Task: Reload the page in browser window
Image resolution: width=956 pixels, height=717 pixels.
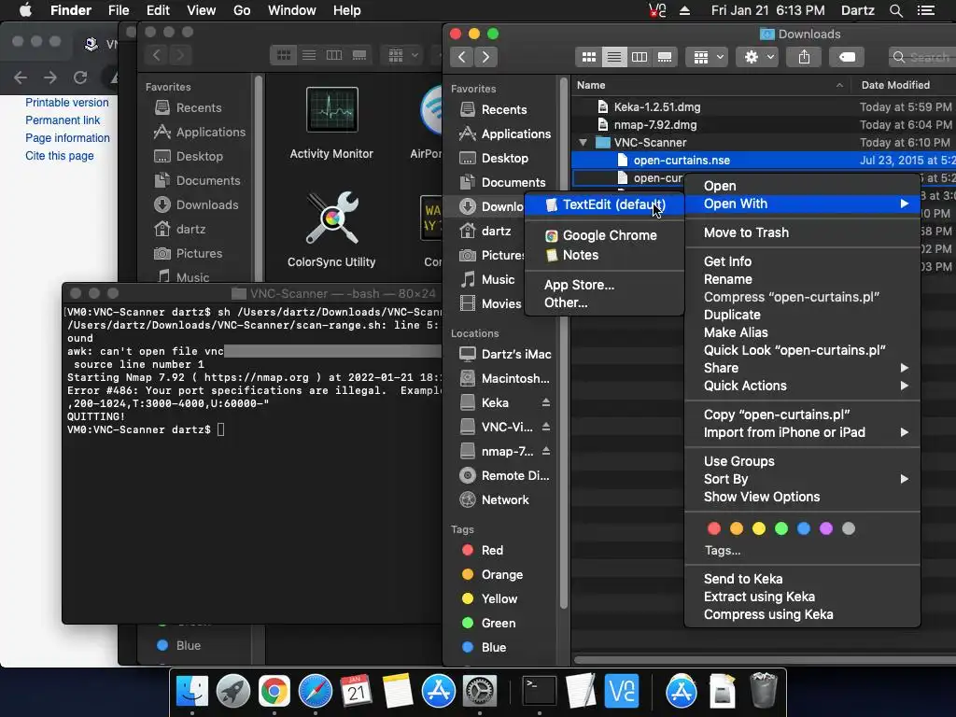Action: click(x=80, y=77)
